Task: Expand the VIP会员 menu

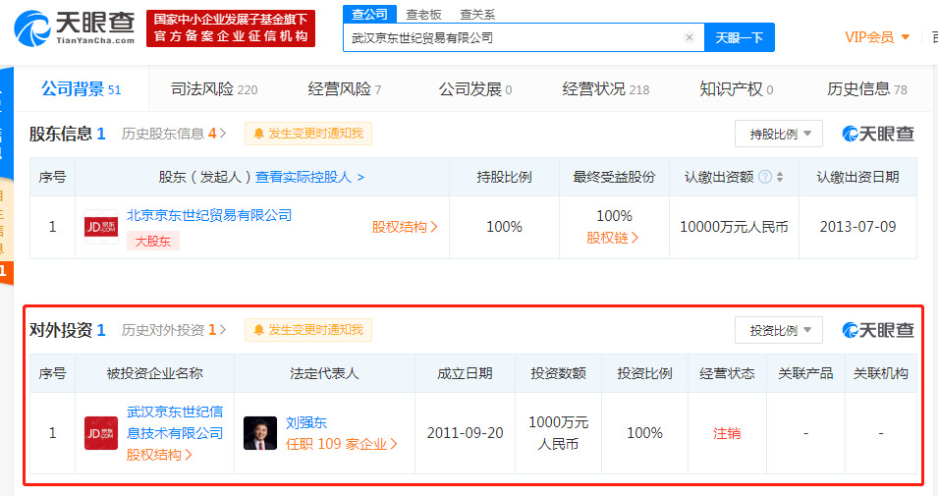Action: [x=877, y=37]
